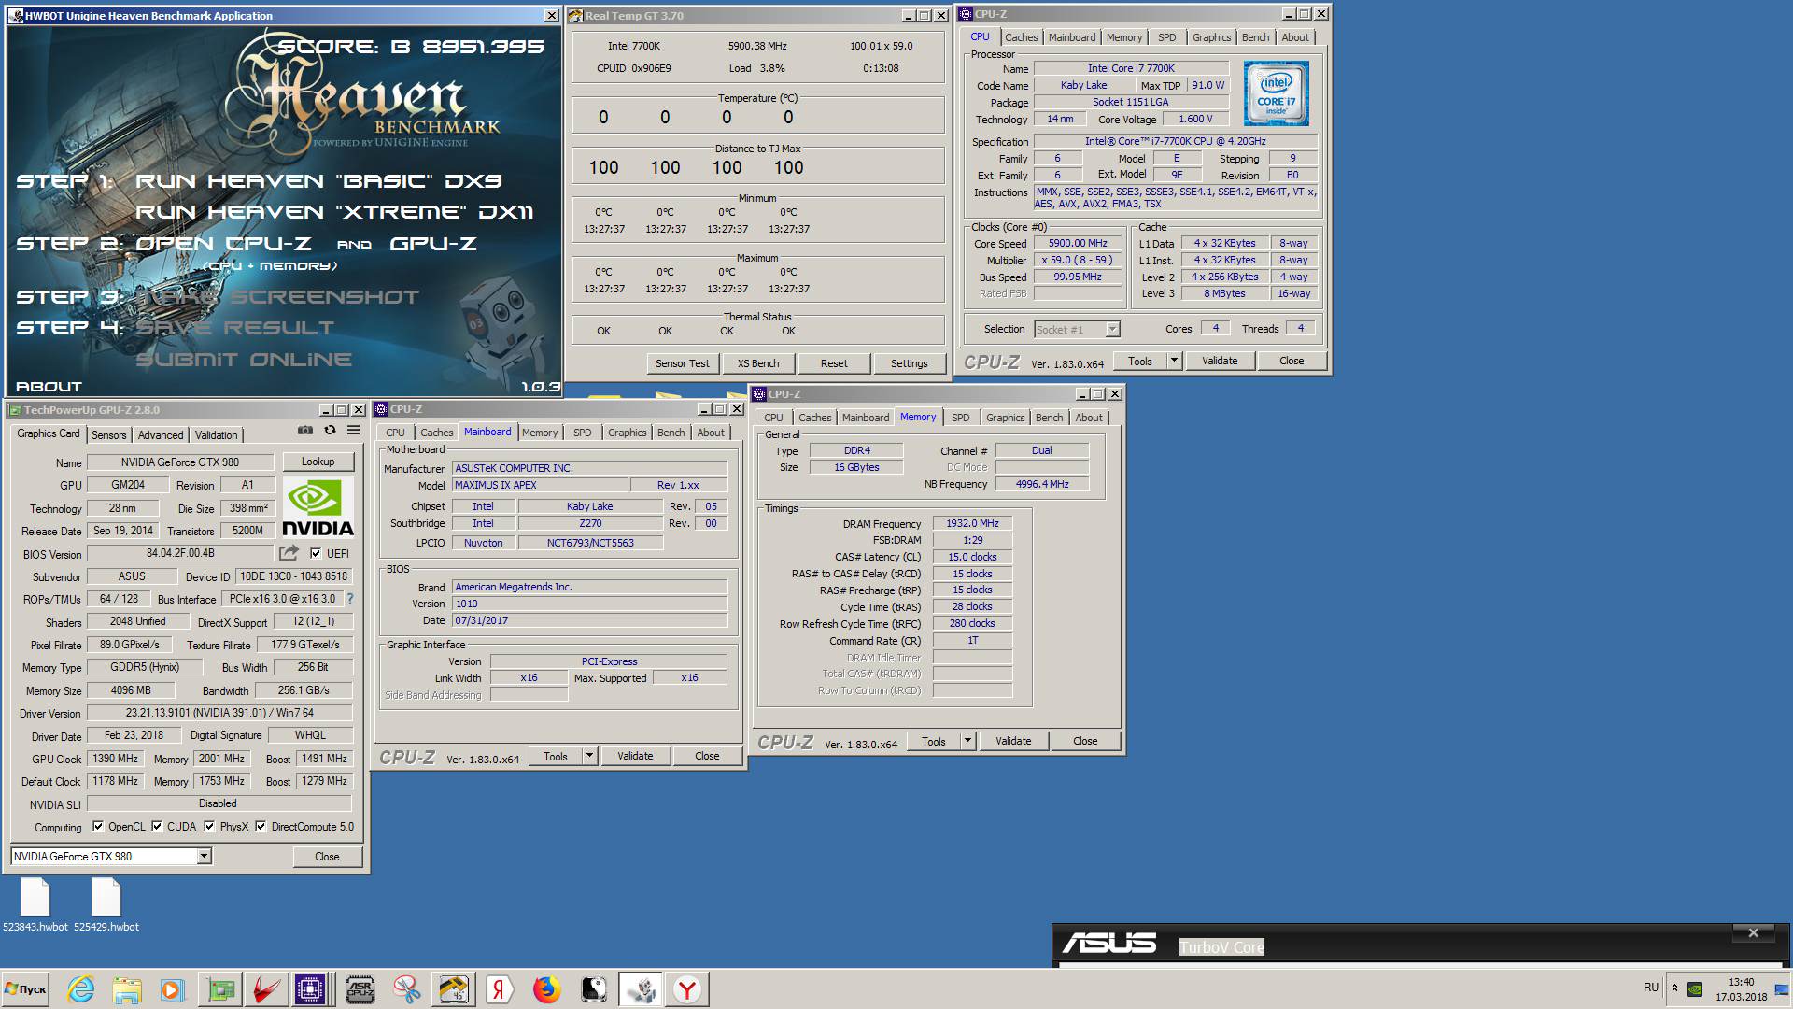
Task: Click RUN HEAVEN "BASIC" DX9 option
Action: [x=319, y=180]
